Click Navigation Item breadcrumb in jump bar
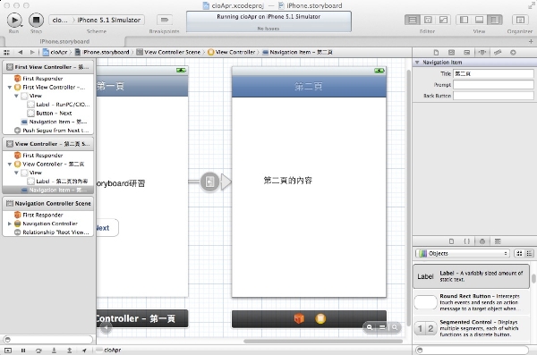The height and width of the screenshot is (355, 537). [297, 53]
